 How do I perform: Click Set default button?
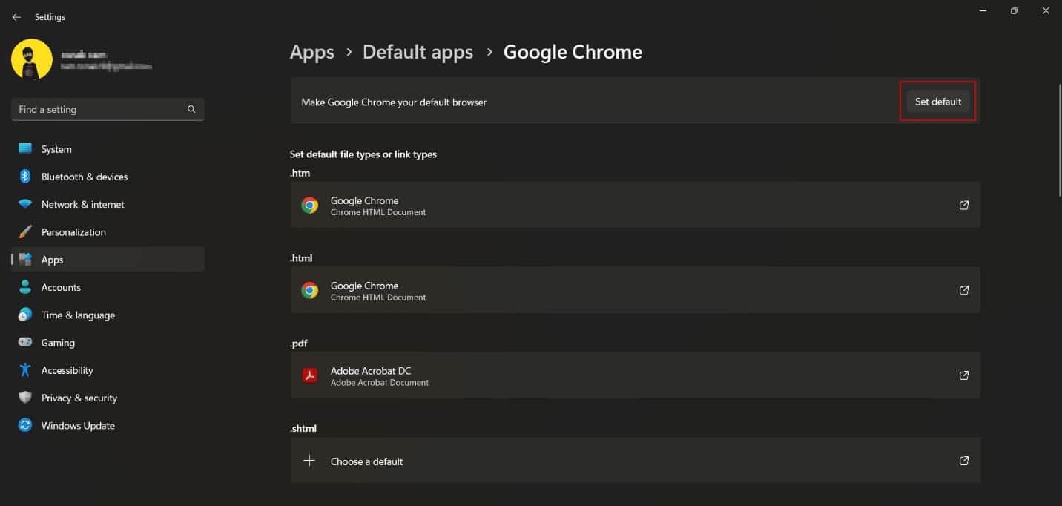[938, 102]
